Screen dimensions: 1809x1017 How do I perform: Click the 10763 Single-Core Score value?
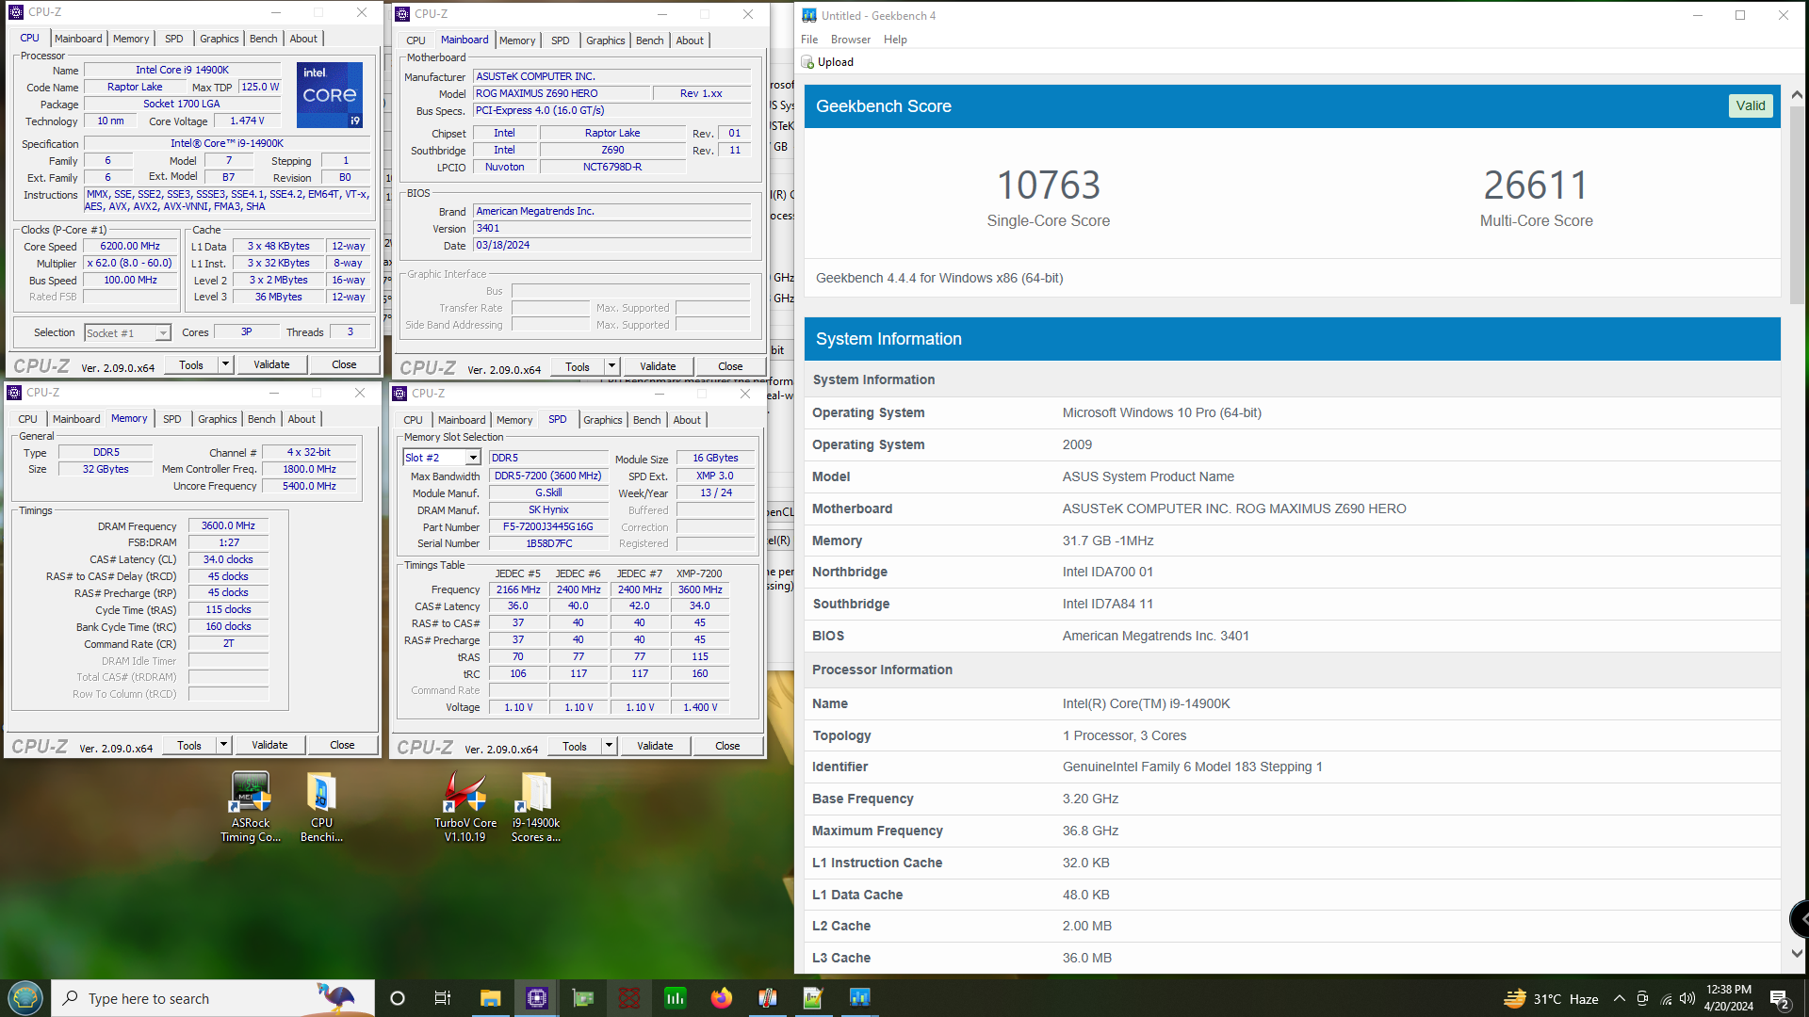click(x=1048, y=185)
